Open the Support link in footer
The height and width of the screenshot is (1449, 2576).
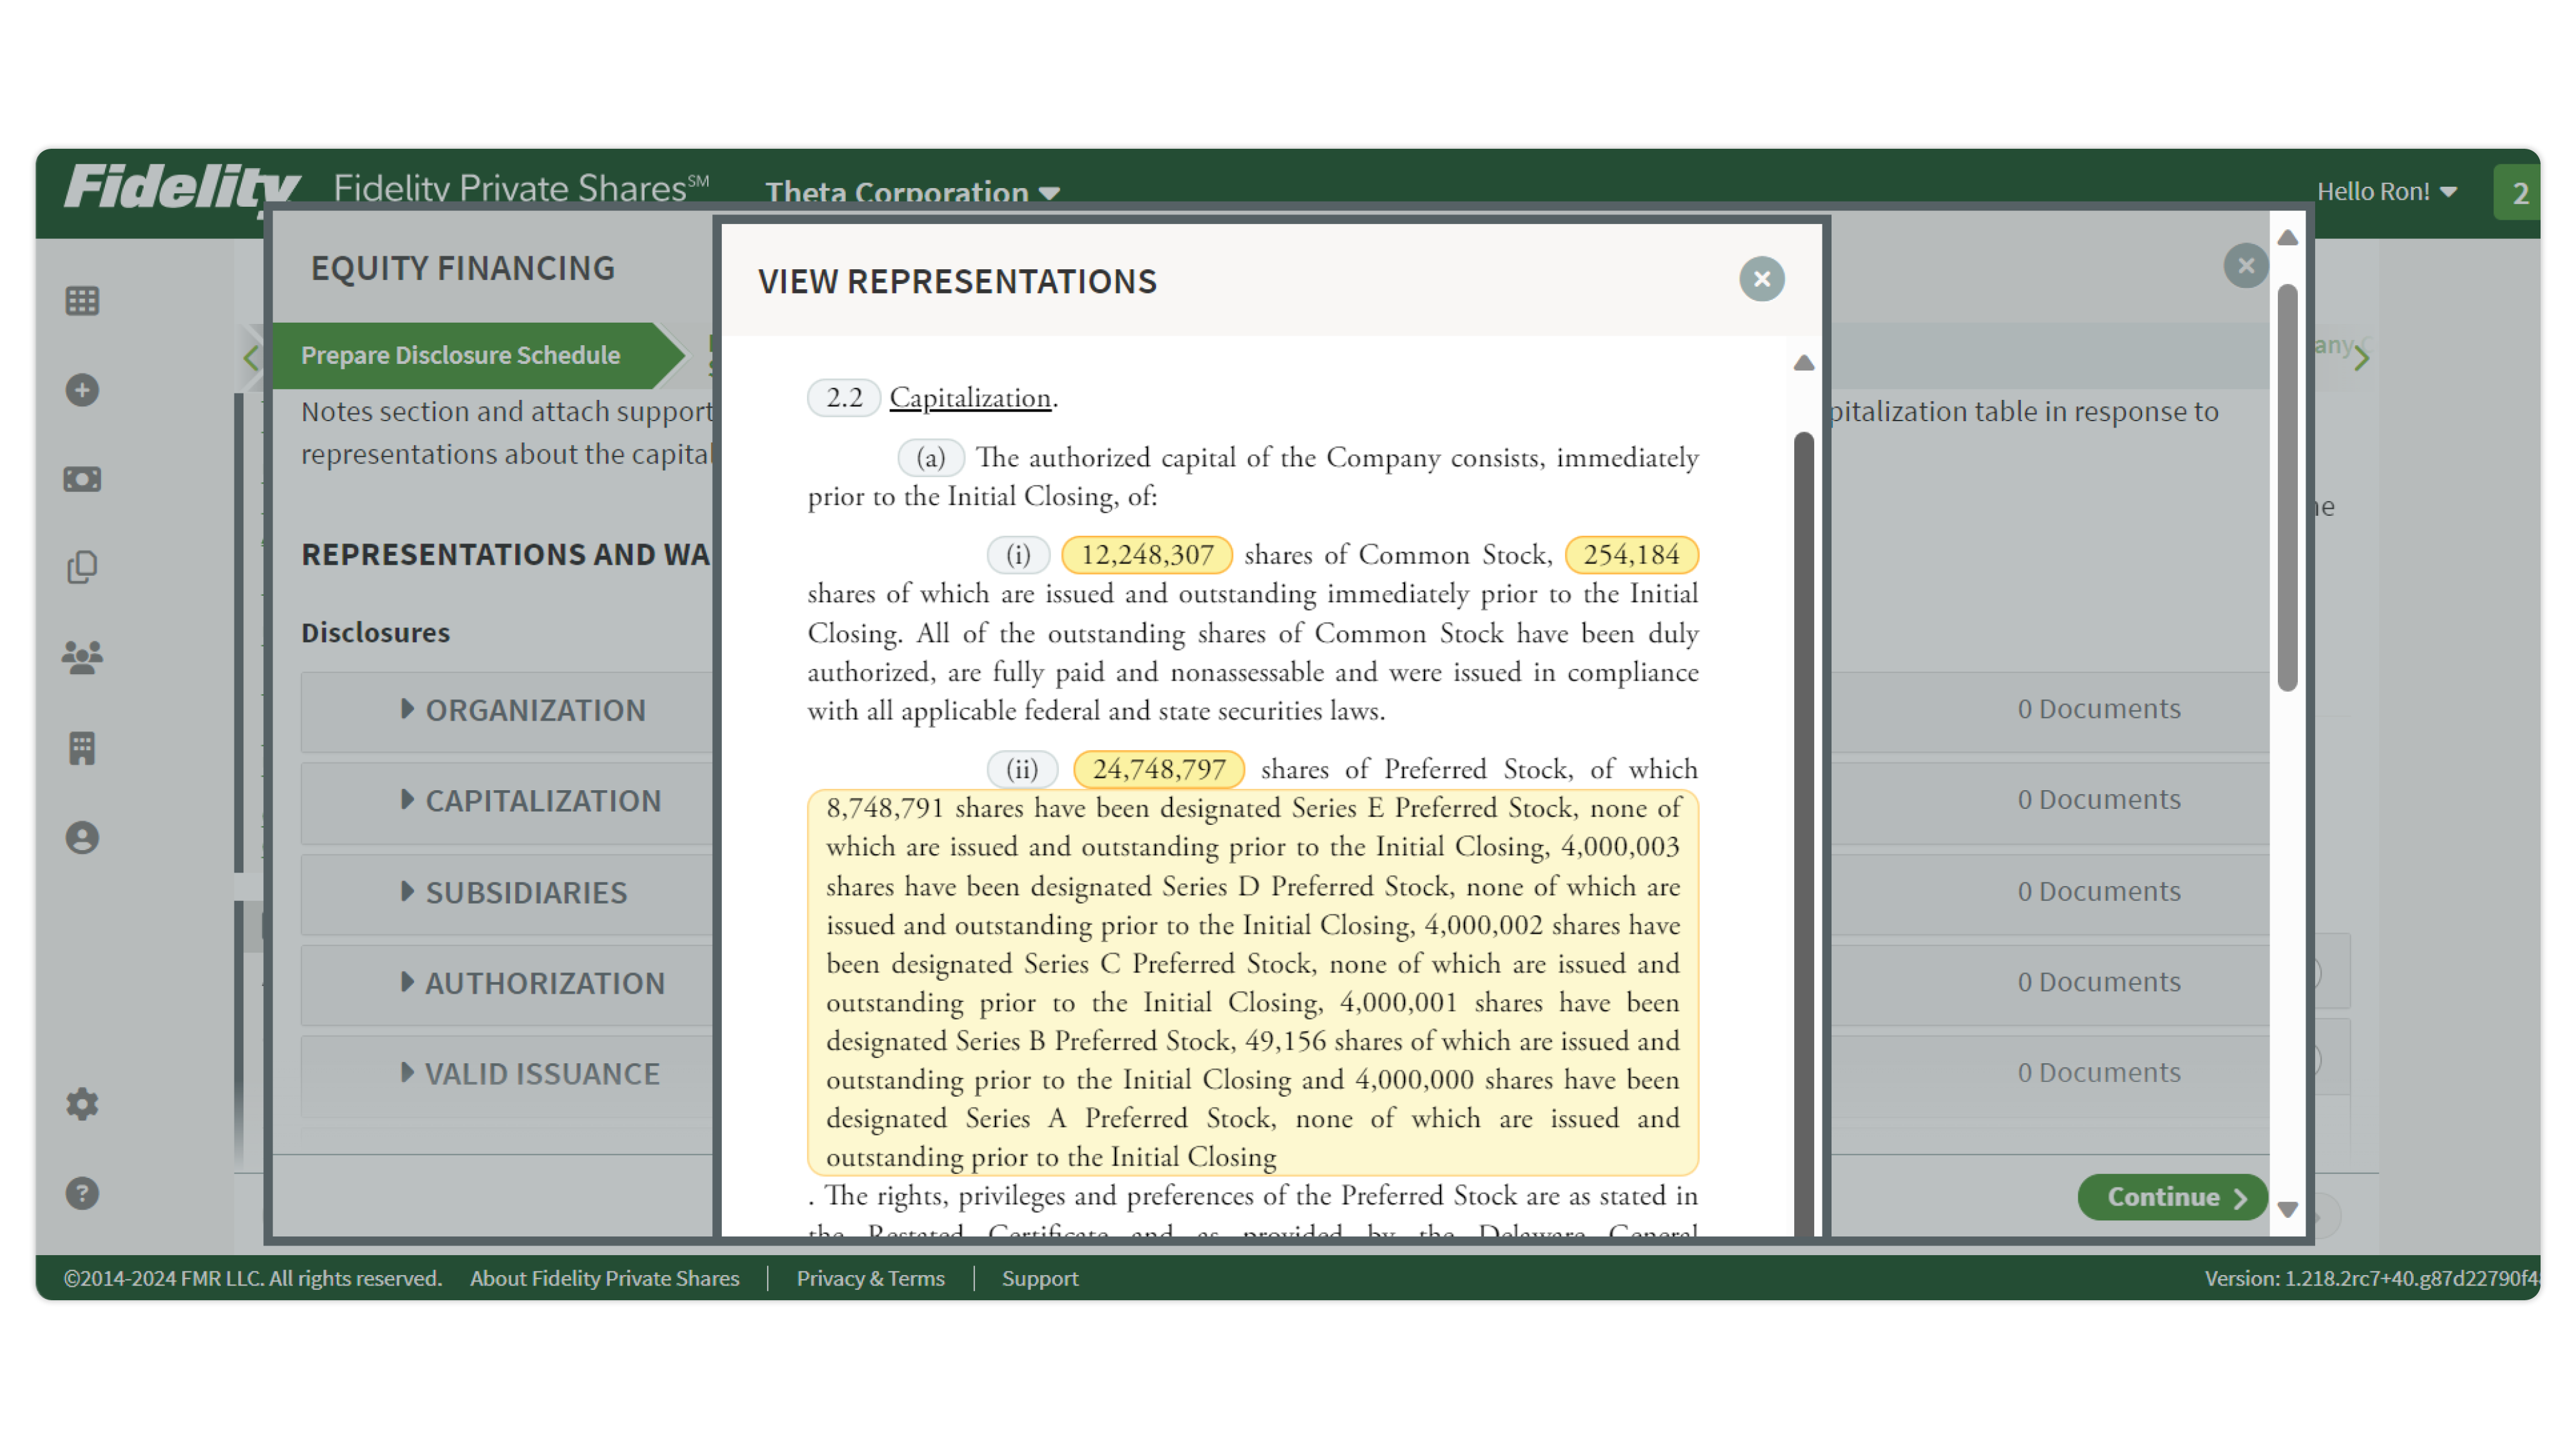1039,1278
